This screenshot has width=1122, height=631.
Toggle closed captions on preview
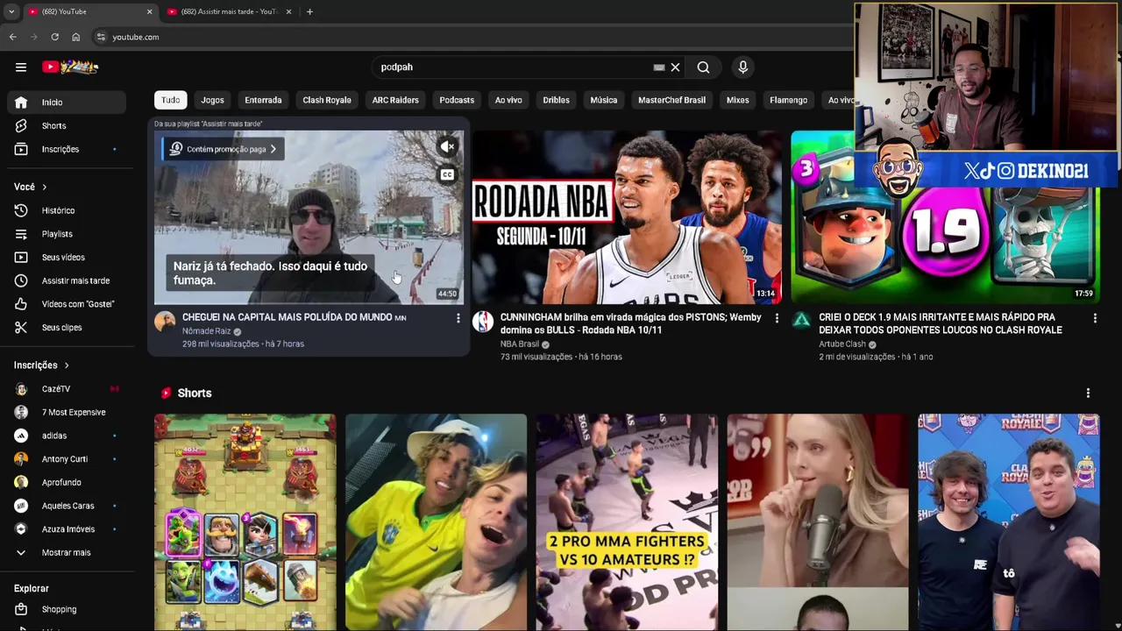(x=447, y=174)
